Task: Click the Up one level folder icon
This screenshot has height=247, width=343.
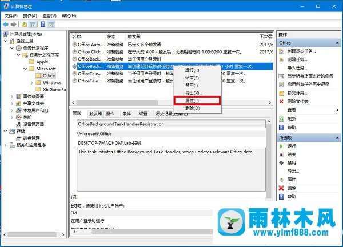Action: (24, 25)
